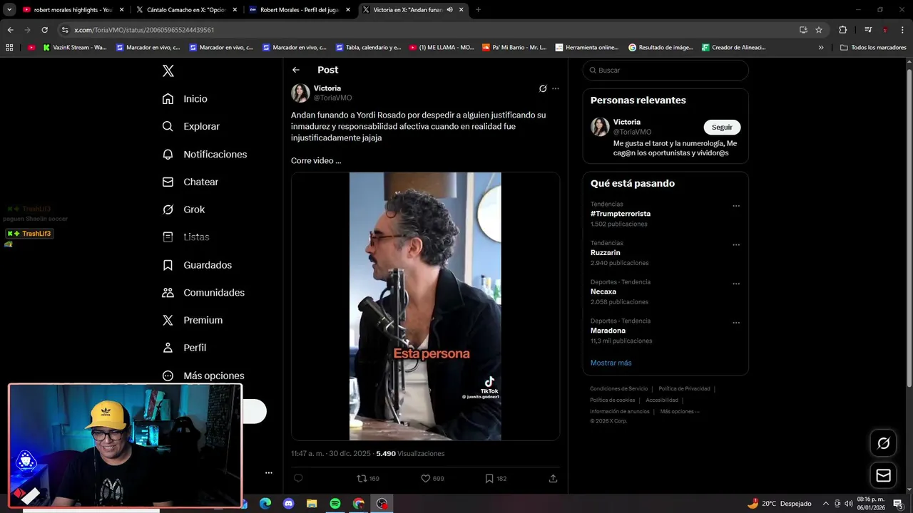
Task: Open the Creador de Alineaci... bookmark
Action: (x=733, y=48)
